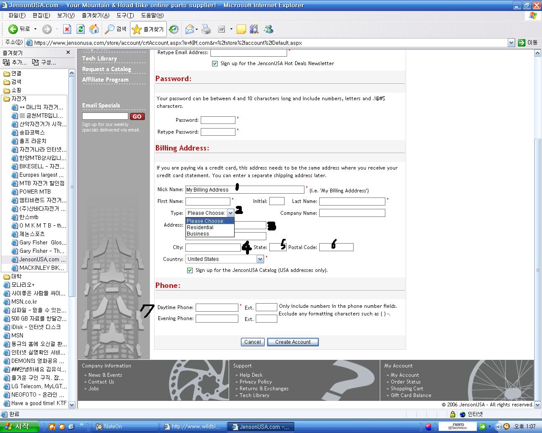Viewport: 542px width, 433px height.
Task: Stop page loading with red X icon
Action: tap(67, 29)
